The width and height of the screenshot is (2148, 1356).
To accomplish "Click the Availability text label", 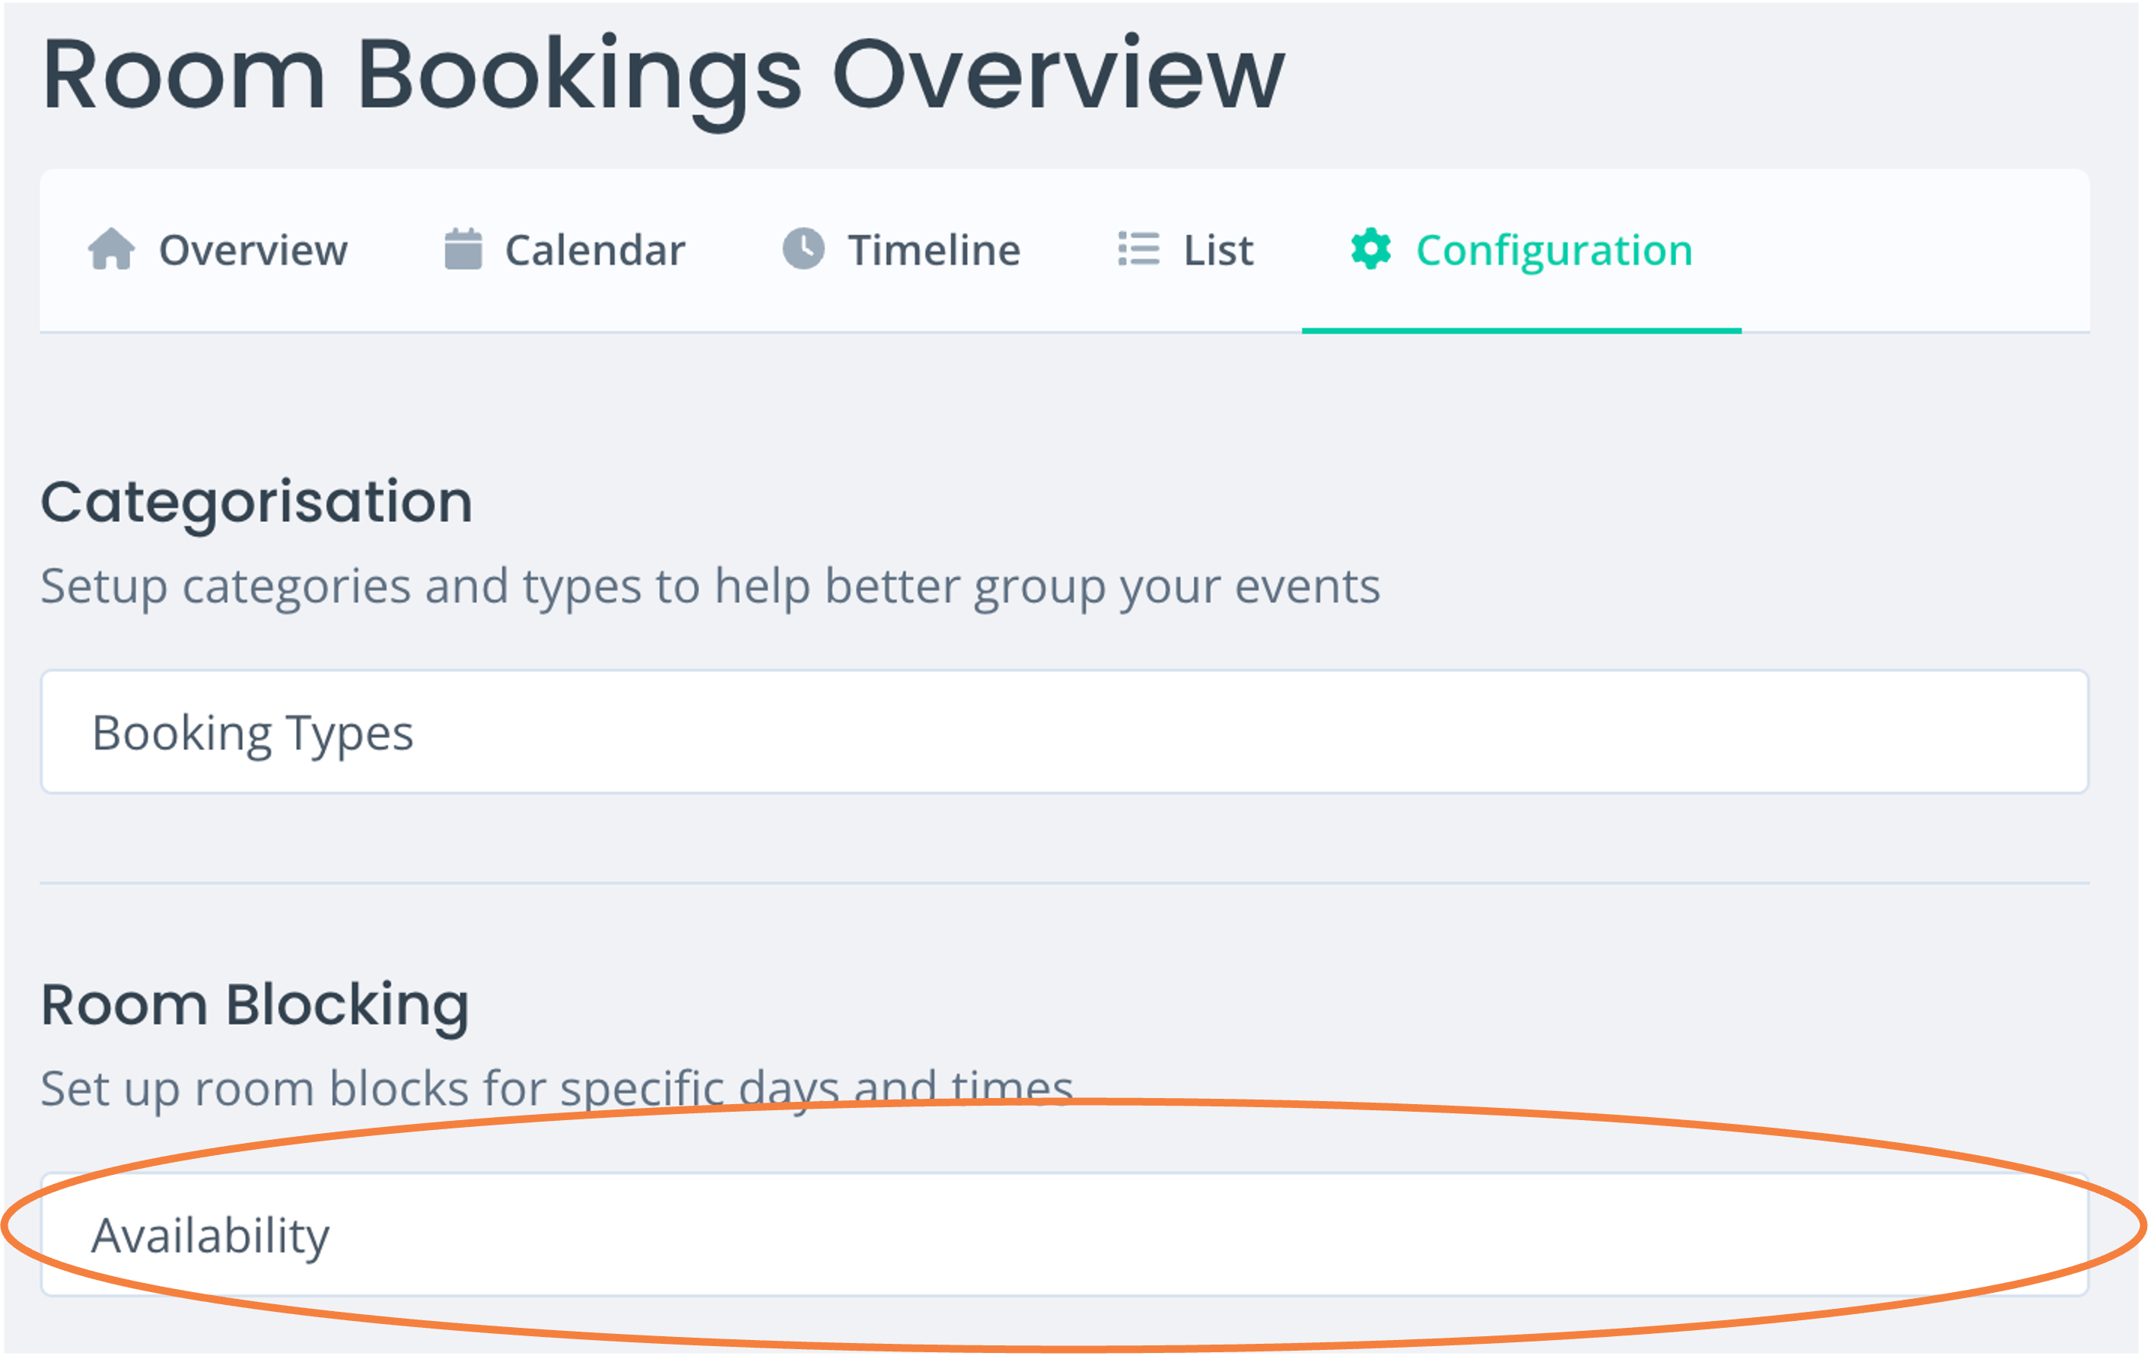I will coord(211,1237).
